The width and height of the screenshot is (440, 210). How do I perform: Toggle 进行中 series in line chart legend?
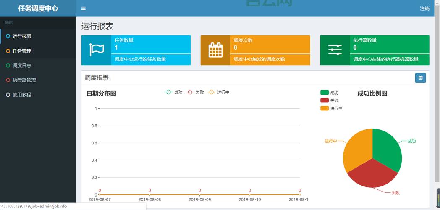[218, 92]
